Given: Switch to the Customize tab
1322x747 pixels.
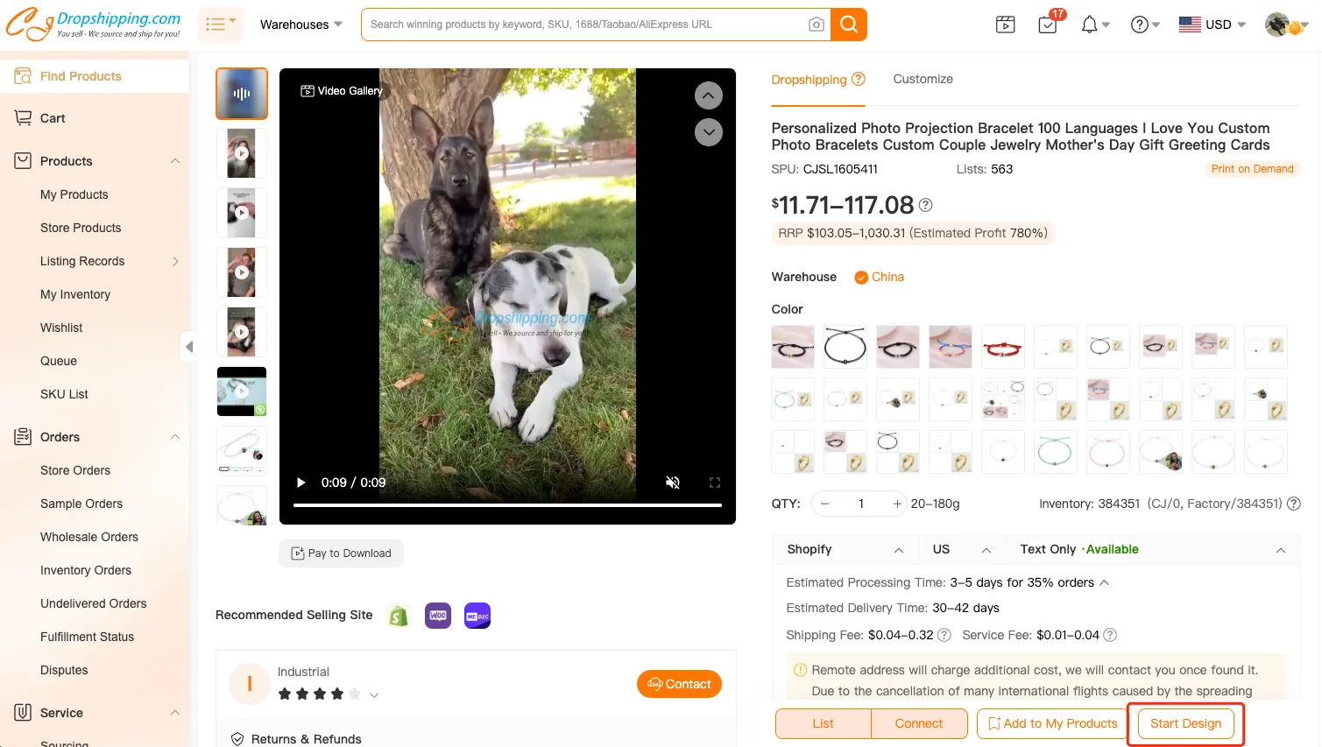Looking at the screenshot, I should (x=923, y=79).
